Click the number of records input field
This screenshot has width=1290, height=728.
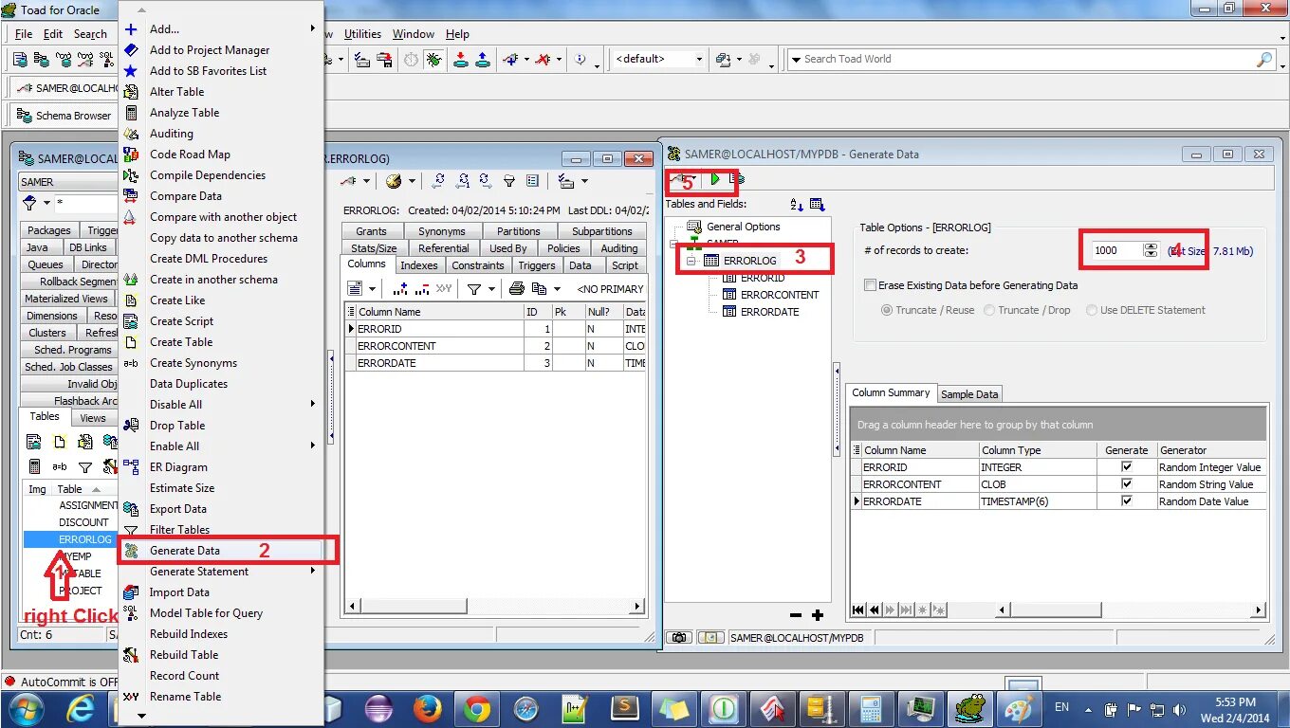[x=1116, y=250]
